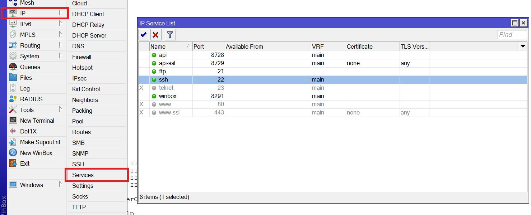This screenshot has width=531, height=215.
Task: Expand the Routing submenu arrow
Action: point(60,45)
